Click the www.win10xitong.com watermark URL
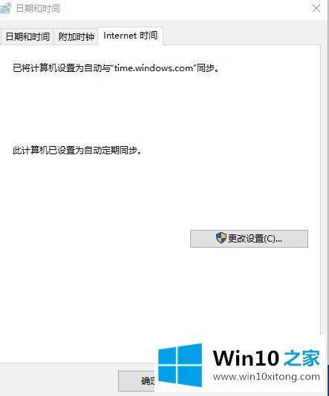Screen dimensions: 329x396 tap(267, 377)
